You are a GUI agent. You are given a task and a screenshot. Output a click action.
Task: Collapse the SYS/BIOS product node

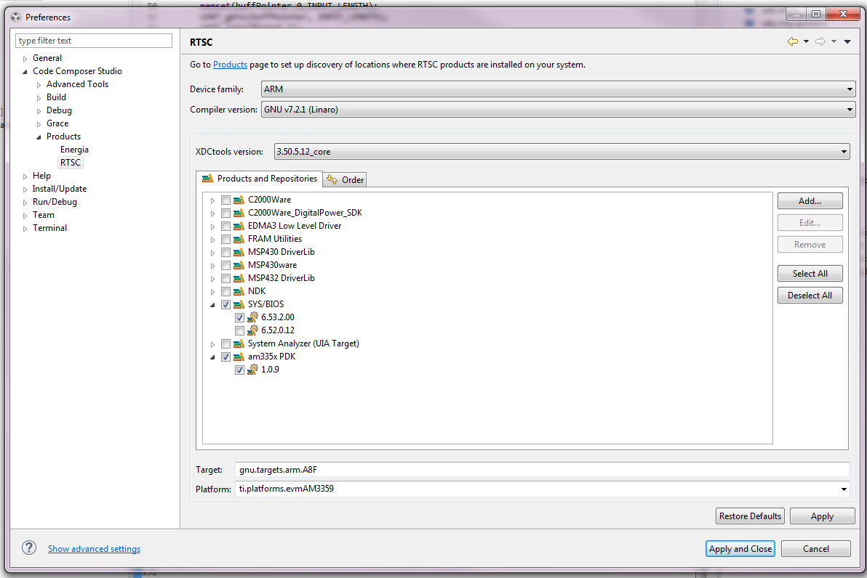pos(212,305)
